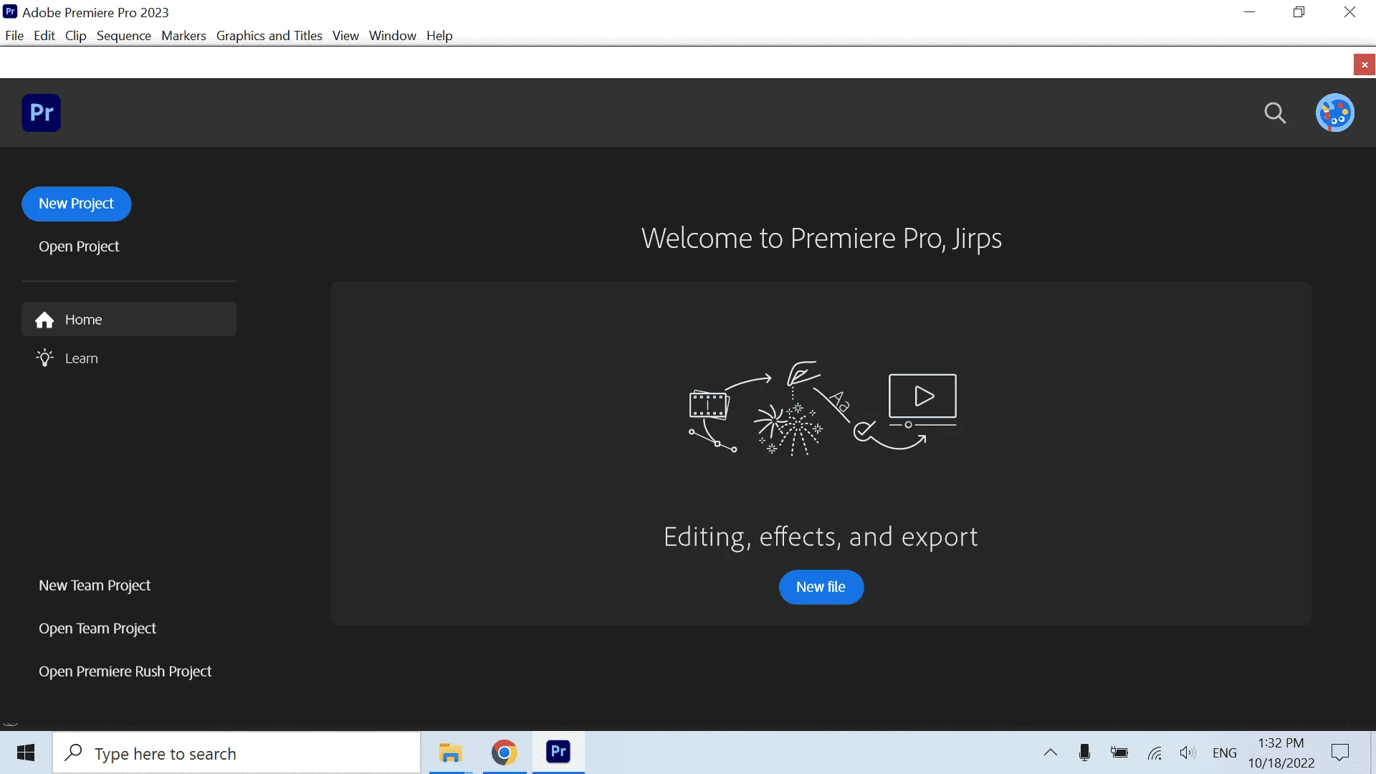Open volume speaker tray icon
This screenshot has width=1376, height=774.
point(1188,752)
